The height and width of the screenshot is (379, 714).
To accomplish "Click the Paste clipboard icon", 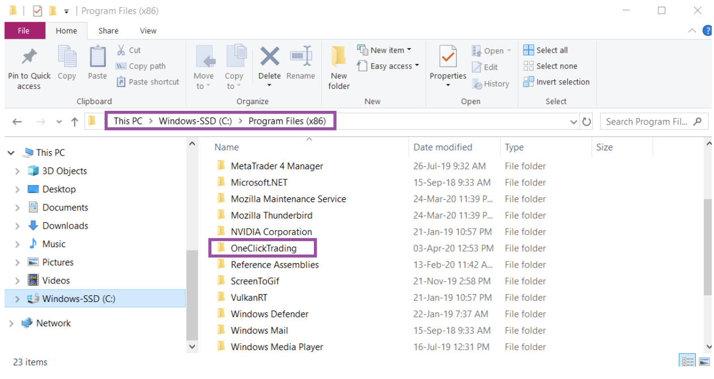I will [x=97, y=57].
